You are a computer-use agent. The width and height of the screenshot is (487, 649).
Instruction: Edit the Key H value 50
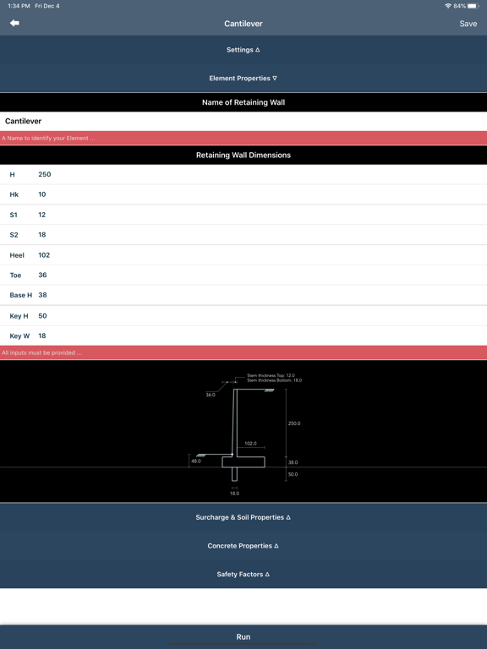click(243, 316)
